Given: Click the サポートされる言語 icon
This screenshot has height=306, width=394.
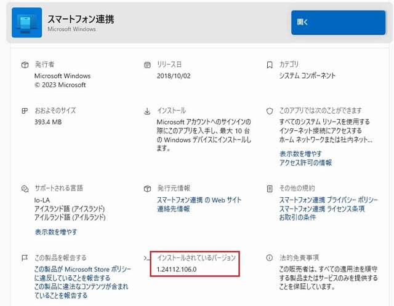Looking at the screenshot, I should click(x=25, y=189).
